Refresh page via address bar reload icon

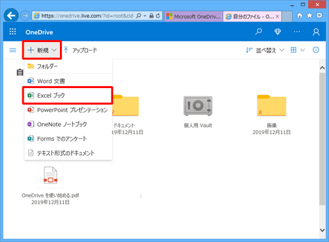(158, 16)
